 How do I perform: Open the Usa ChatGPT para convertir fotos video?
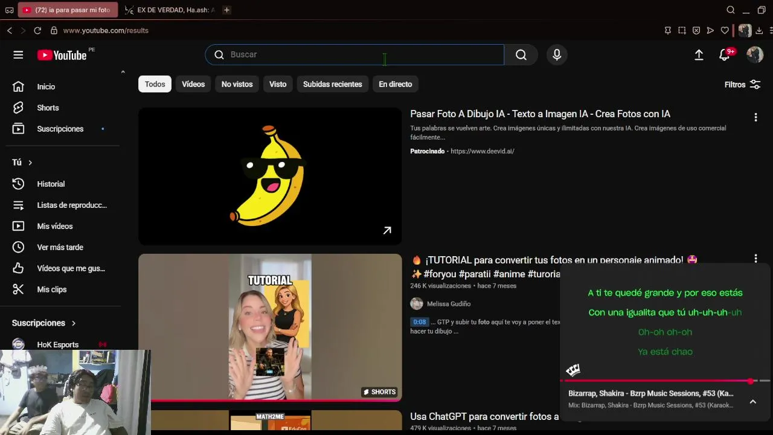(x=484, y=417)
